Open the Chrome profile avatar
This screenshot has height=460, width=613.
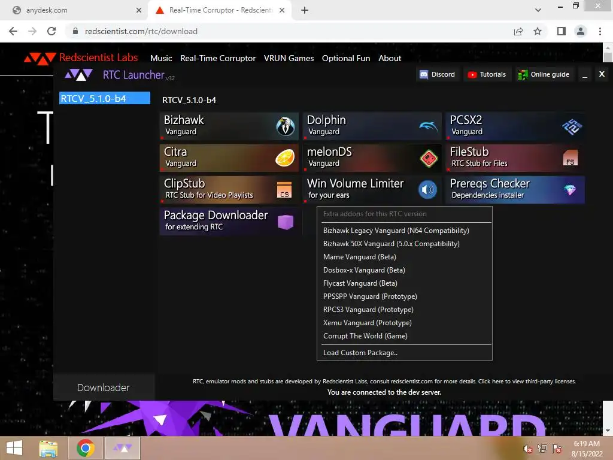click(581, 31)
